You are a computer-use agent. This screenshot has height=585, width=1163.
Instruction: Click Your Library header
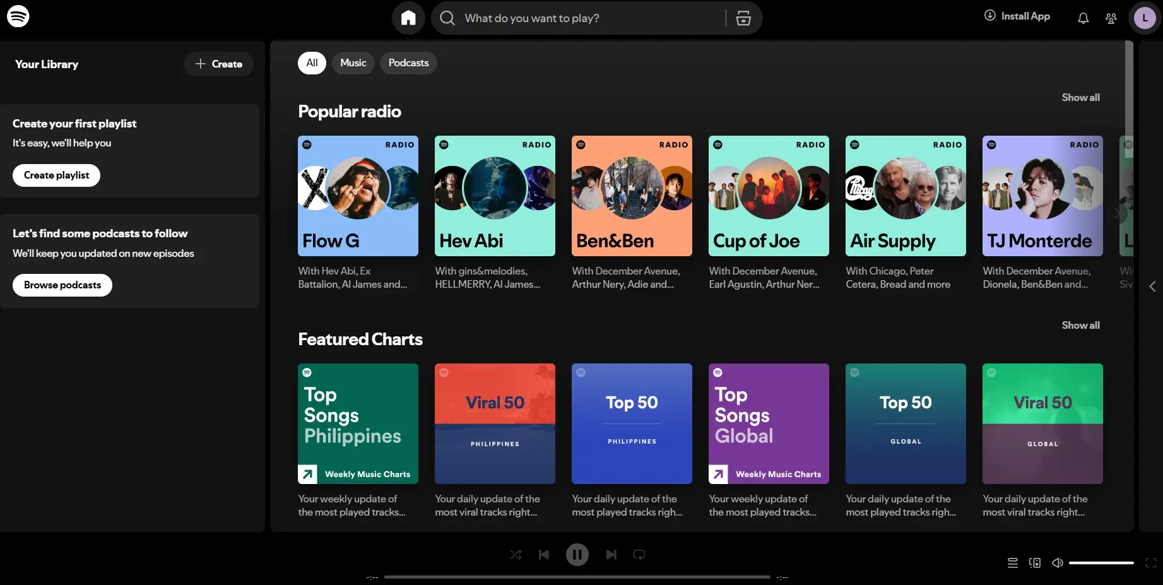coord(47,64)
